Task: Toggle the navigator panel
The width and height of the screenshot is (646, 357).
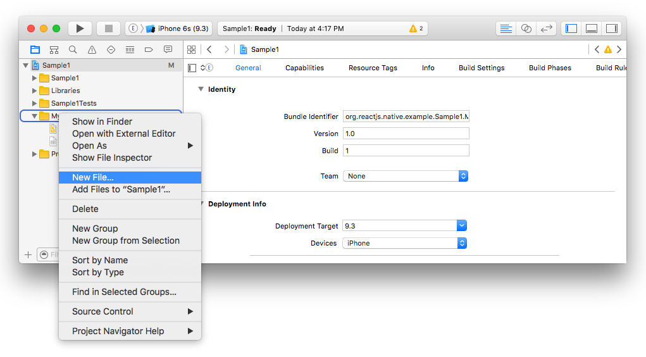Action: coord(571,28)
